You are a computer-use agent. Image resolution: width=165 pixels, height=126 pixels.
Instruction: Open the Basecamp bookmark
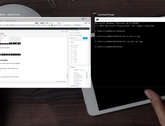pyautogui.click(x=20, y=25)
